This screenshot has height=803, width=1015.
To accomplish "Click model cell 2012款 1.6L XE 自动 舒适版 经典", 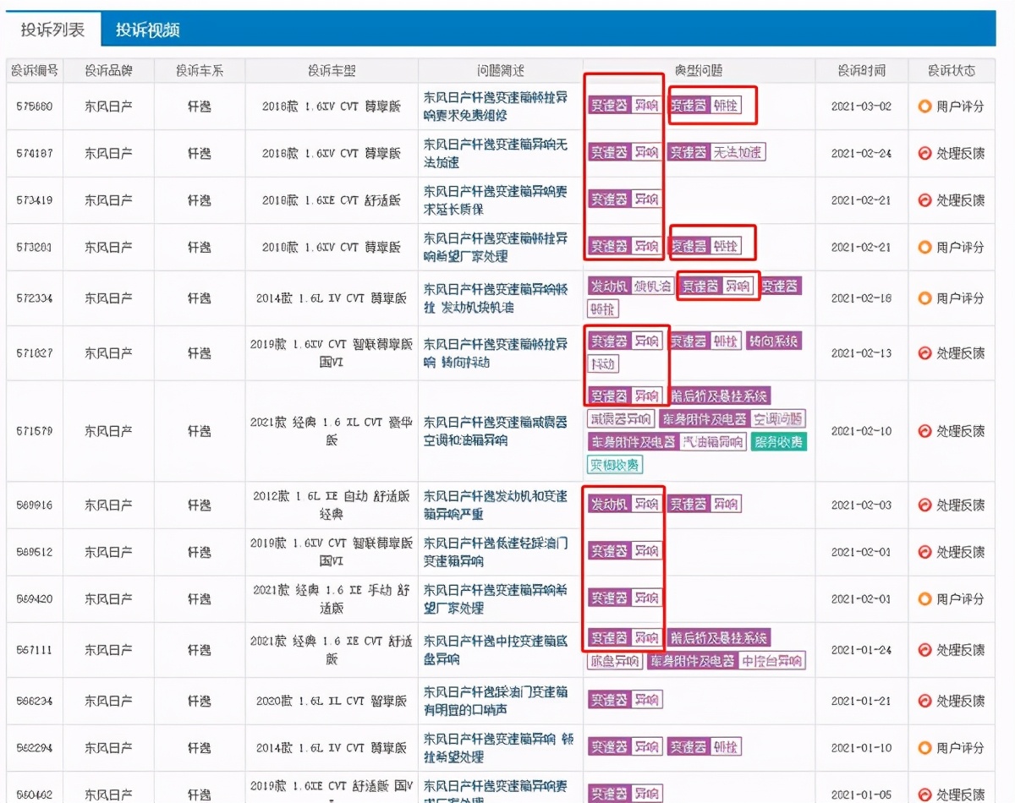I will tap(332, 505).
